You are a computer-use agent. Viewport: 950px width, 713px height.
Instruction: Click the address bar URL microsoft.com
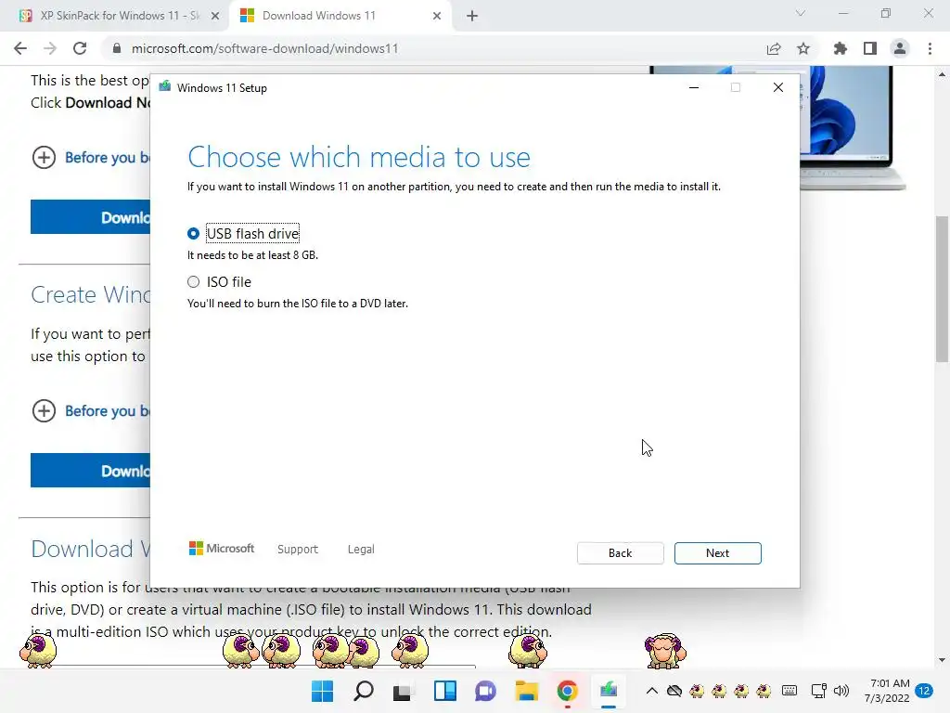pos(264,48)
